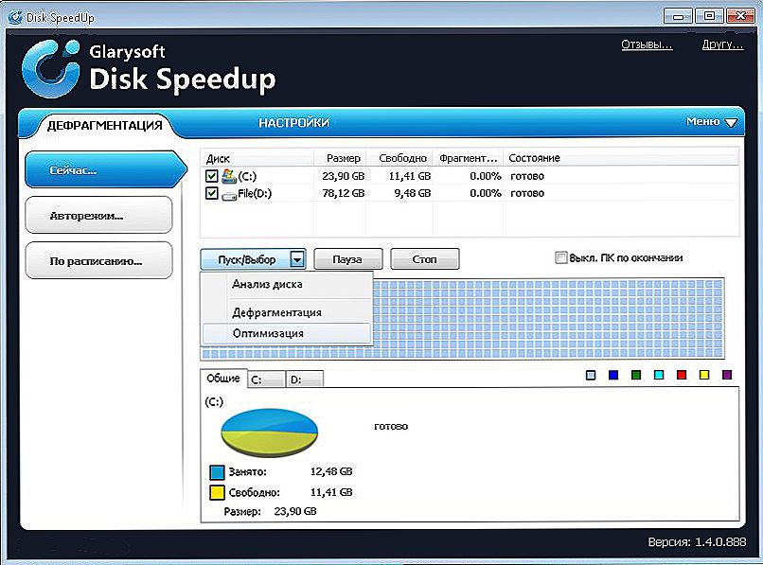Viewport: 763px width, 565px height.
Task: Expand the Меню dropdown
Action: [x=712, y=122]
